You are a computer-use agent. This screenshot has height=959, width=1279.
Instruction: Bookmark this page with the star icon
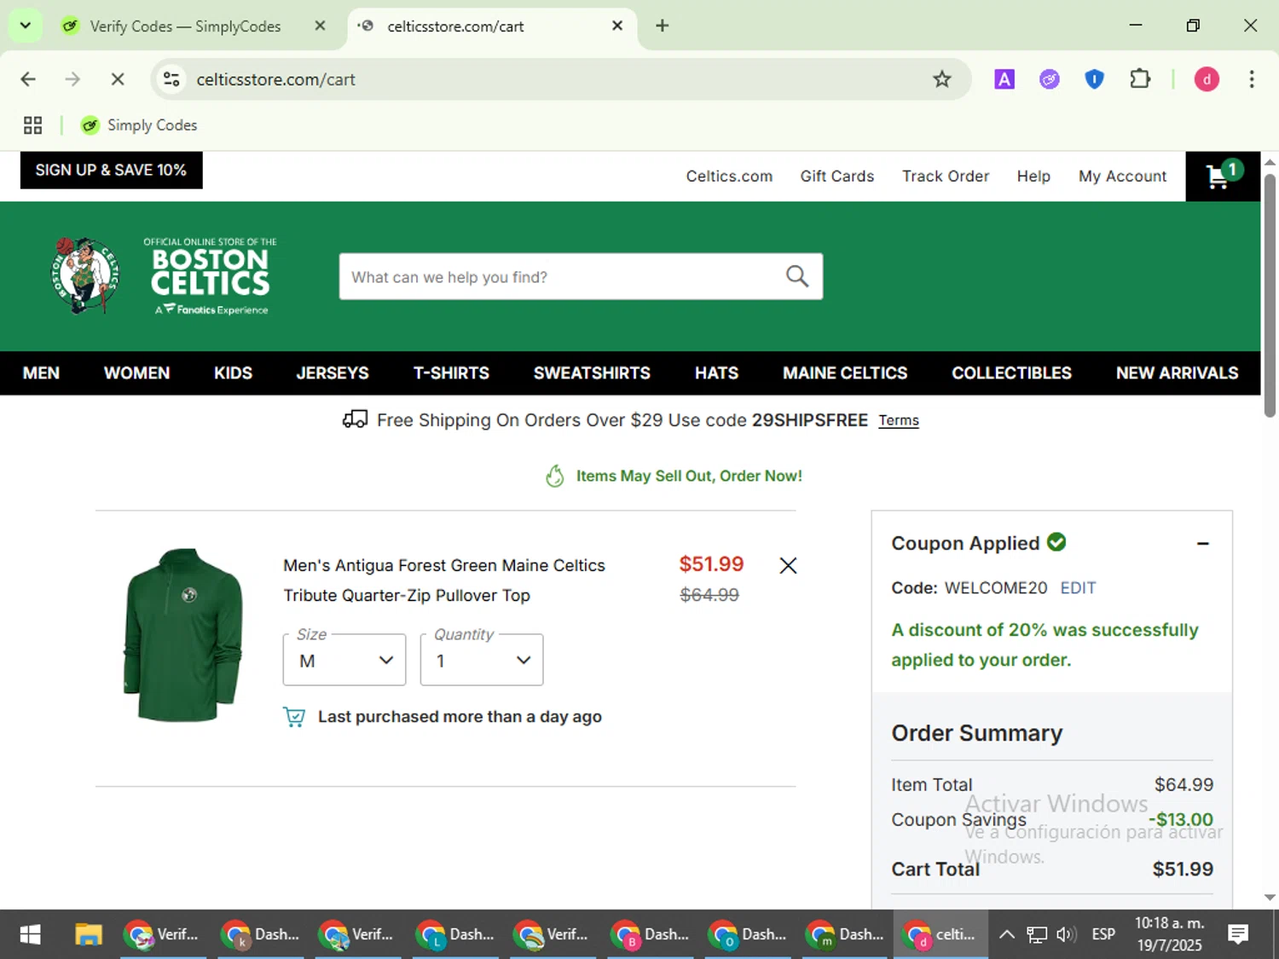pos(941,79)
